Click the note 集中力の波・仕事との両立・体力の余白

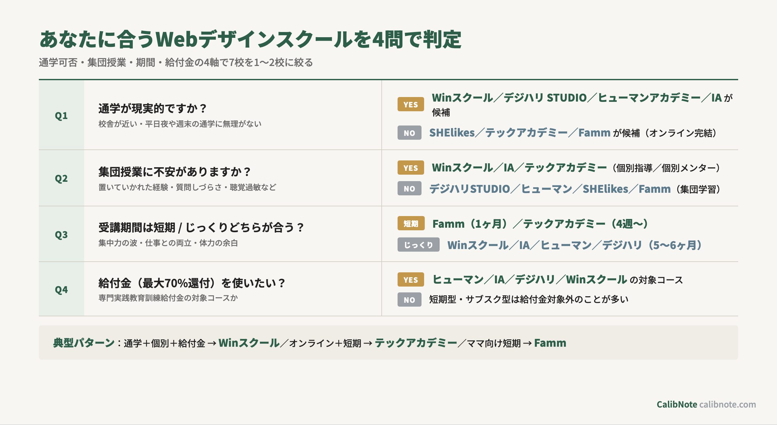point(168,243)
